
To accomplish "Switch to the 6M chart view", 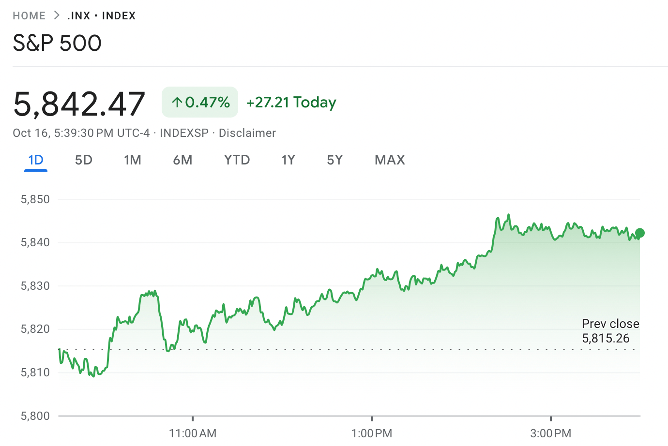I will coord(183,160).
